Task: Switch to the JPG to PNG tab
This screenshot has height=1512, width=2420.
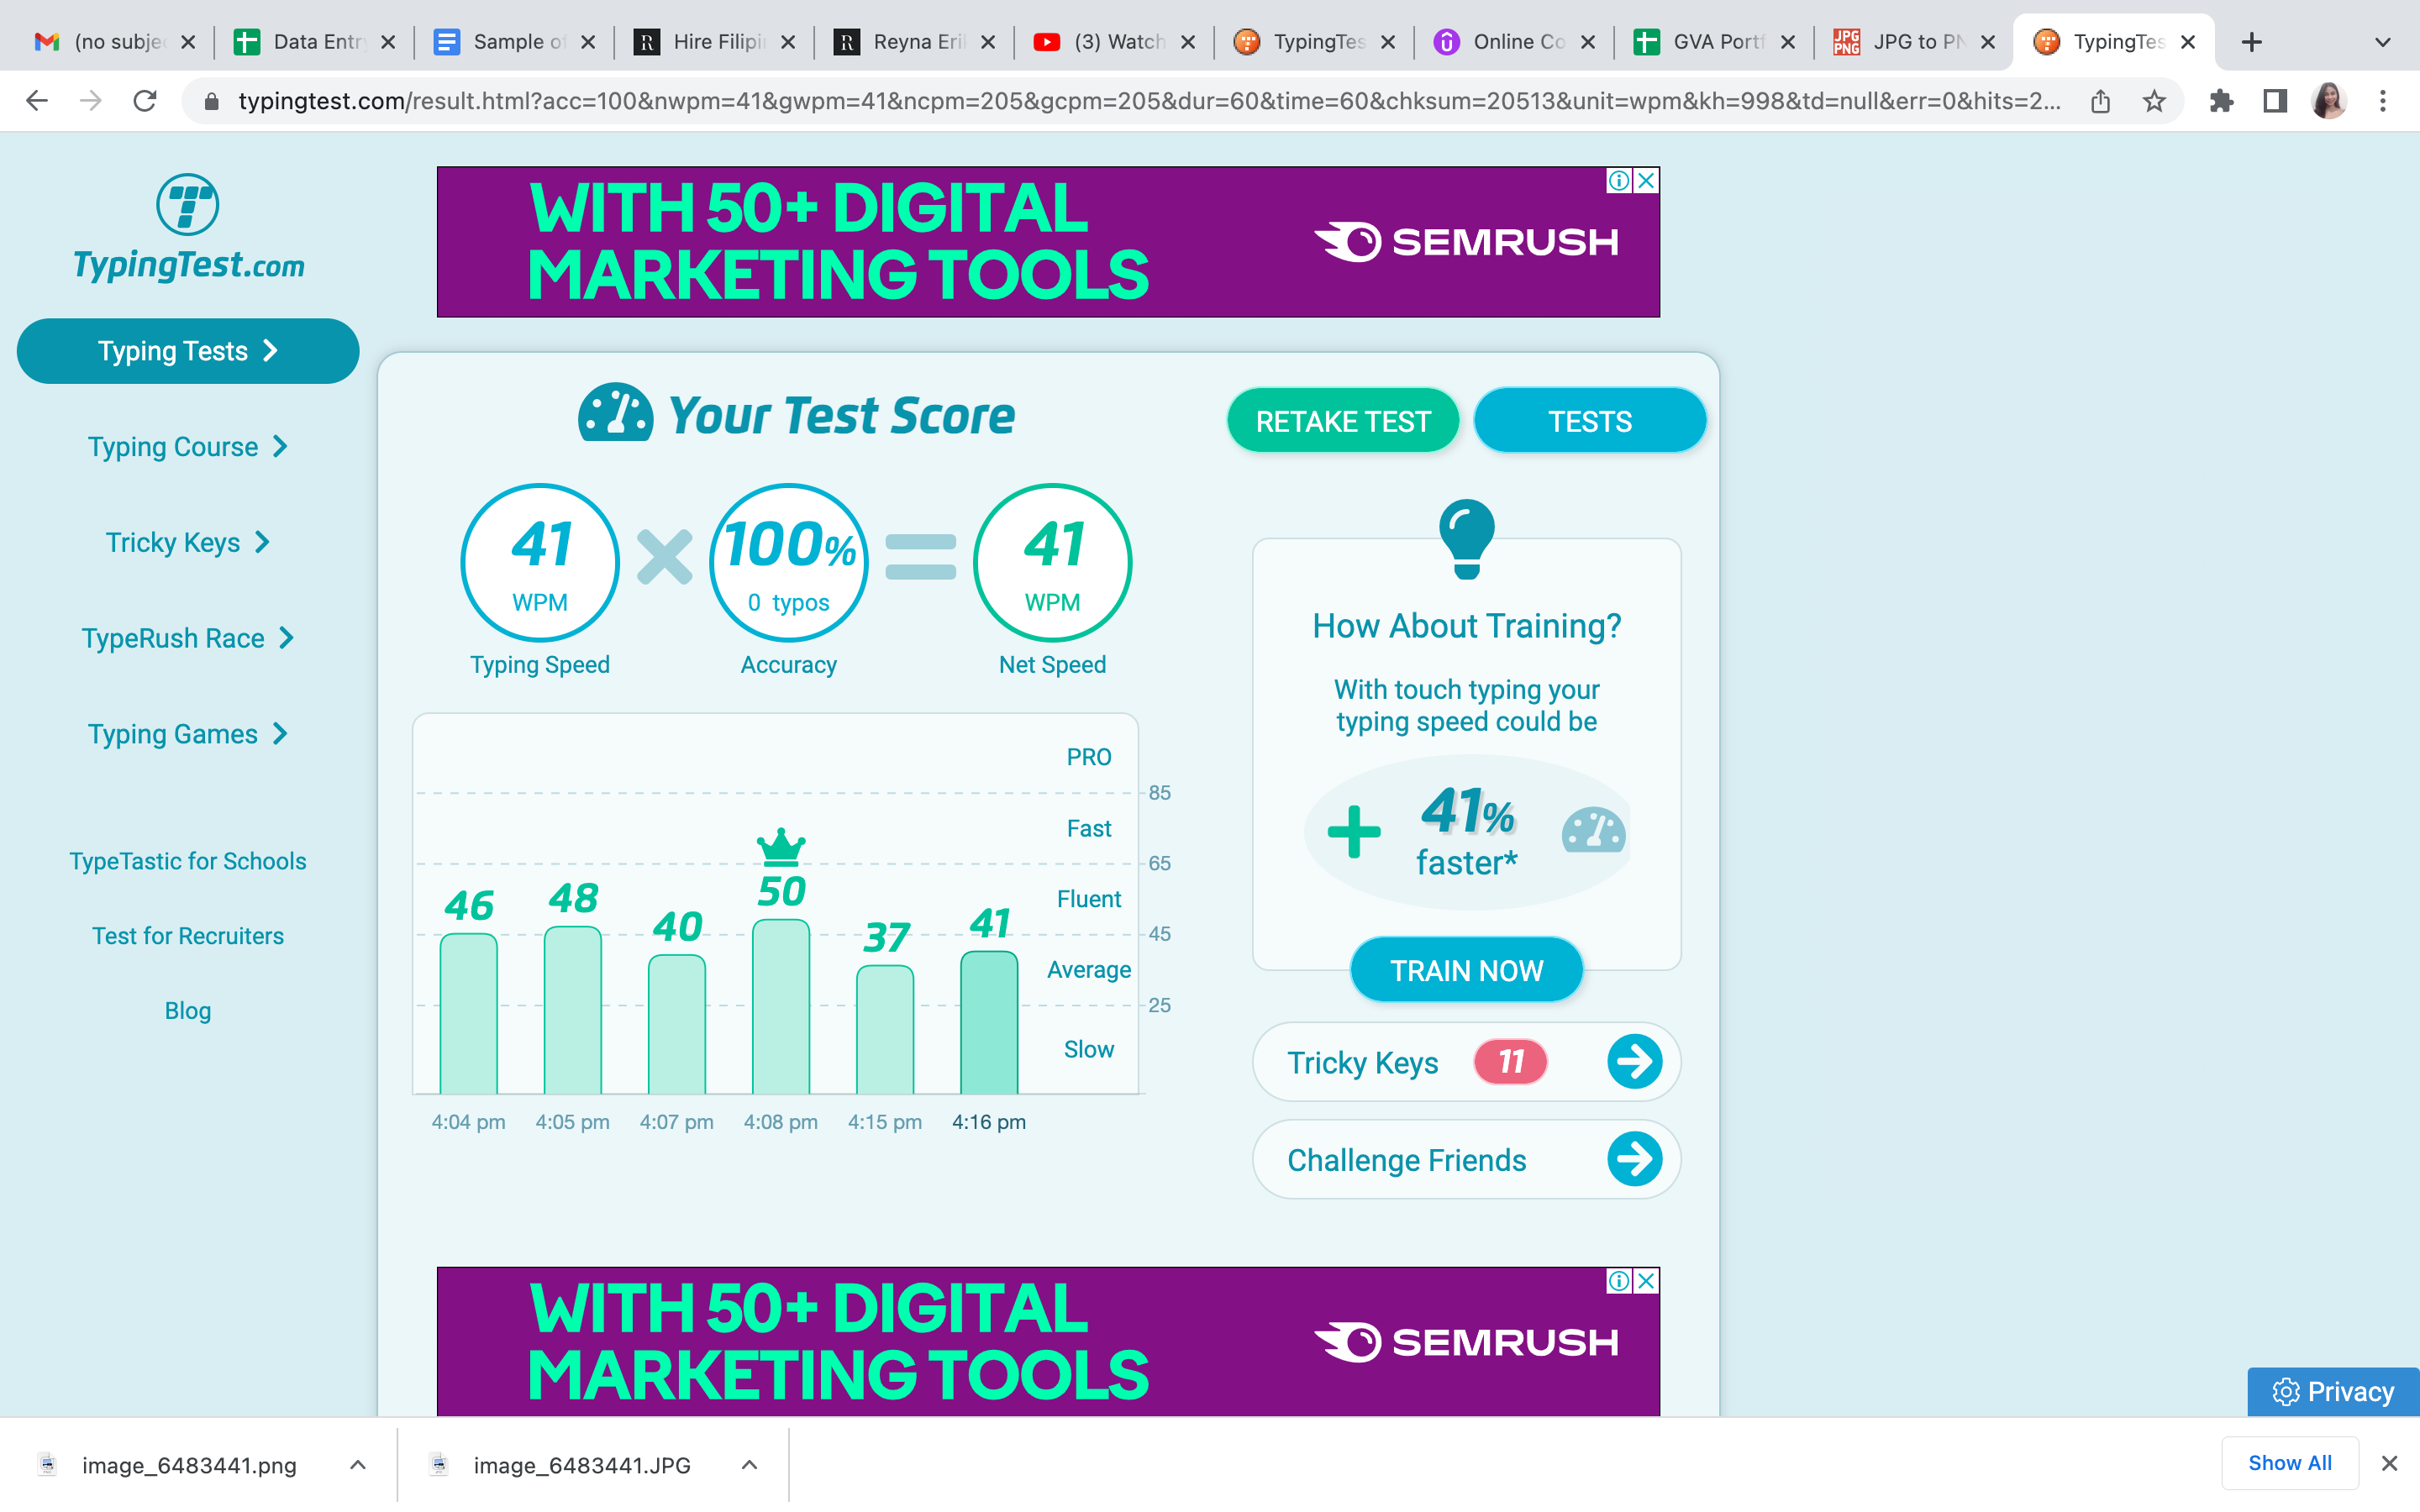Action: click(x=1912, y=42)
